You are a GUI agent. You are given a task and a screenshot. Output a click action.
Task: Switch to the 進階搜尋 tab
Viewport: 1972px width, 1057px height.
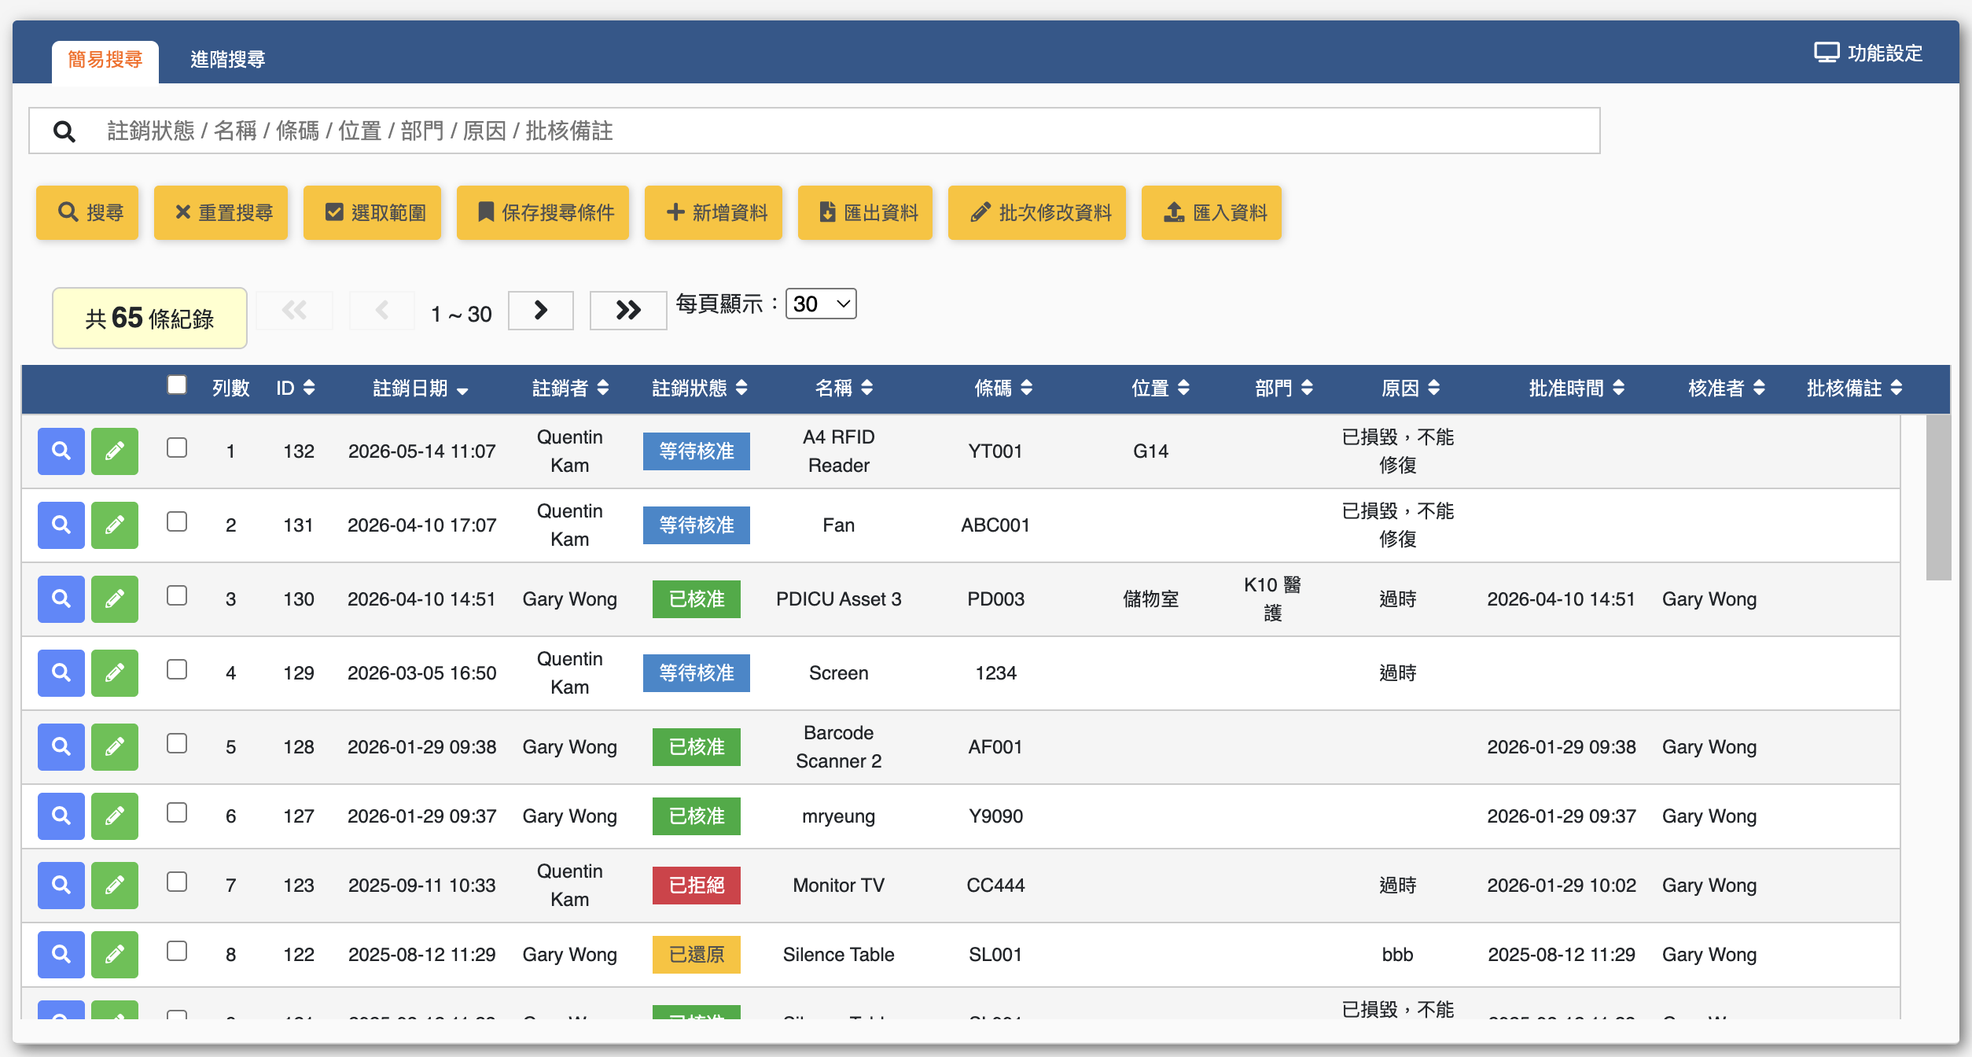coord(228,61)
